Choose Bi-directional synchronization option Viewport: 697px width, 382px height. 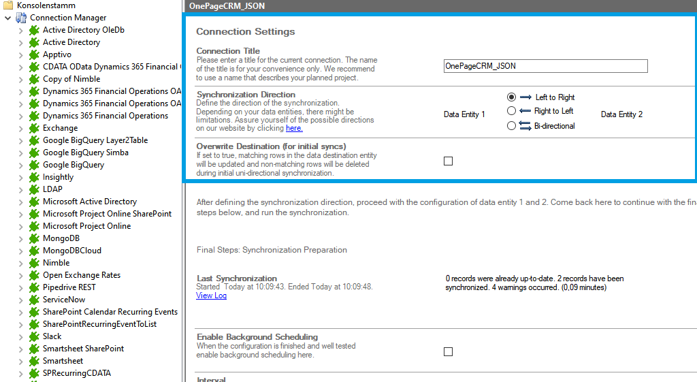click(511, 126)
